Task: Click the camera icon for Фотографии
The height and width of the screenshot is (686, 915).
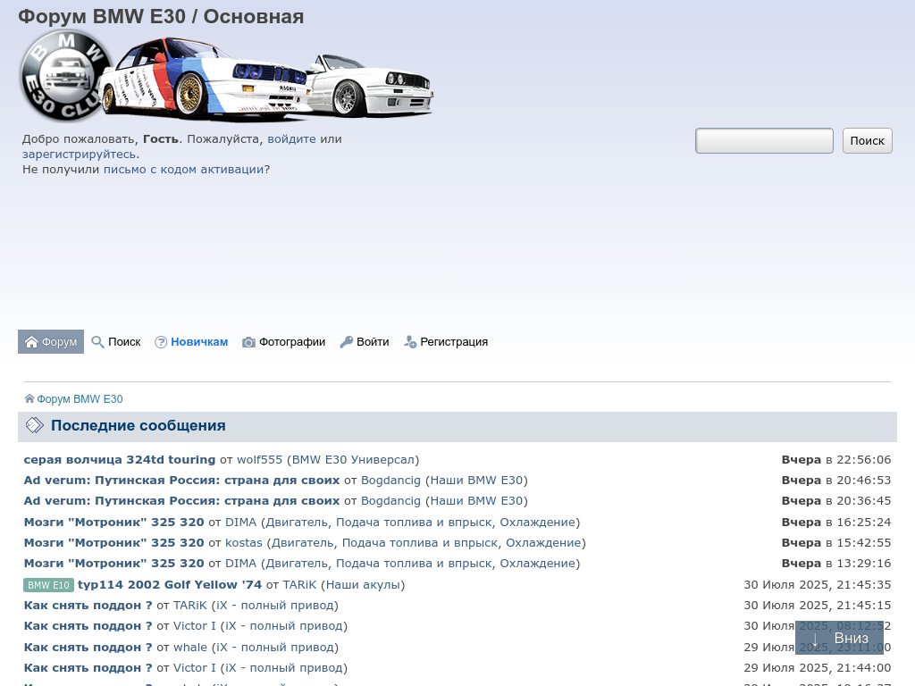Action: (x=249, y=342)
